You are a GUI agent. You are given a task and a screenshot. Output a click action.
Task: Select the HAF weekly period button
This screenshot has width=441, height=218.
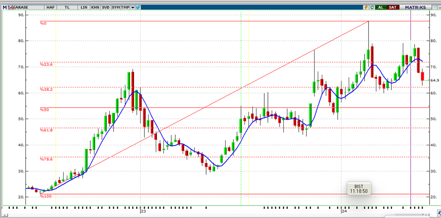[x=50, y=7]
